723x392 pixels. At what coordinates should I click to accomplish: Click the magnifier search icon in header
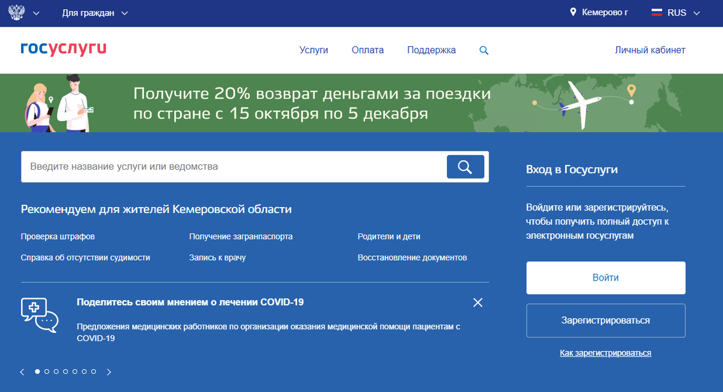click(x=484, y=51)
